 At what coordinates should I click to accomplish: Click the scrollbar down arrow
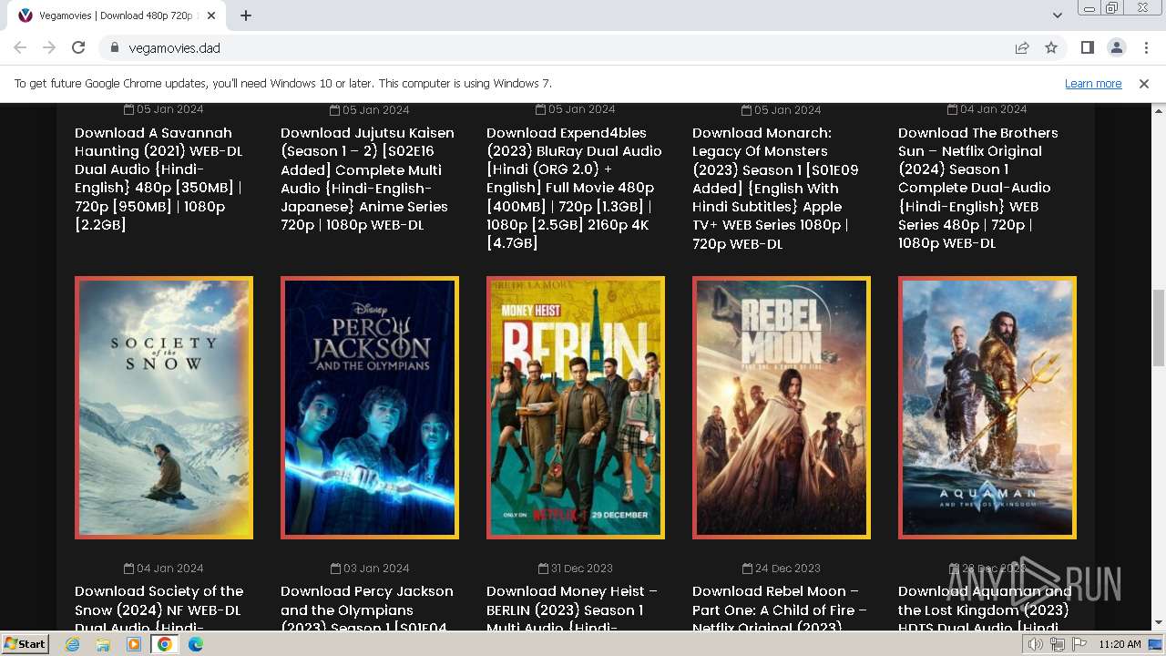coord(1158,623)
